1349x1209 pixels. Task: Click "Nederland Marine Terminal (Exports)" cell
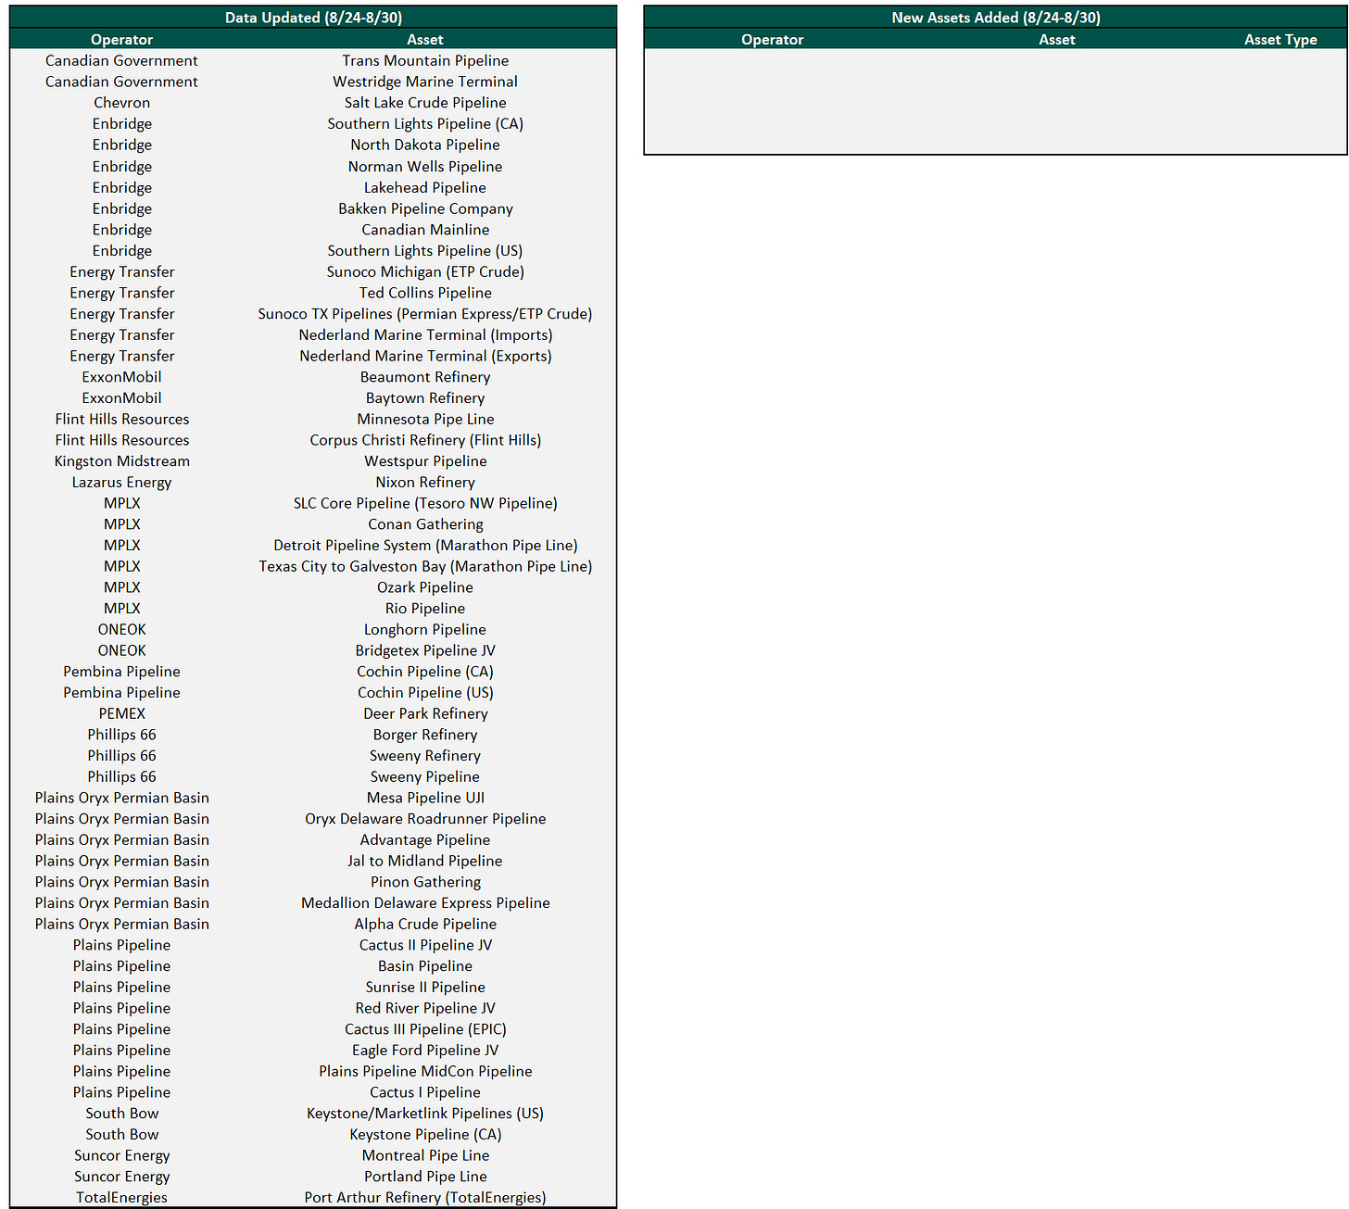pyautogui.click(x=425, y=357)
